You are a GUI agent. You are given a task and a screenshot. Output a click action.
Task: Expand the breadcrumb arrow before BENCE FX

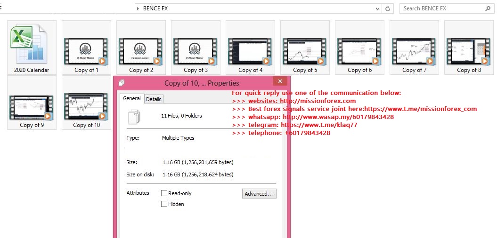click(138, 8)
